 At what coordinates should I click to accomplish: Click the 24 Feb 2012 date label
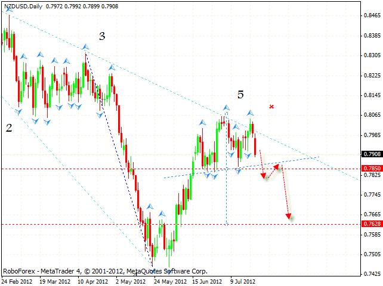[x=18, y=281]
